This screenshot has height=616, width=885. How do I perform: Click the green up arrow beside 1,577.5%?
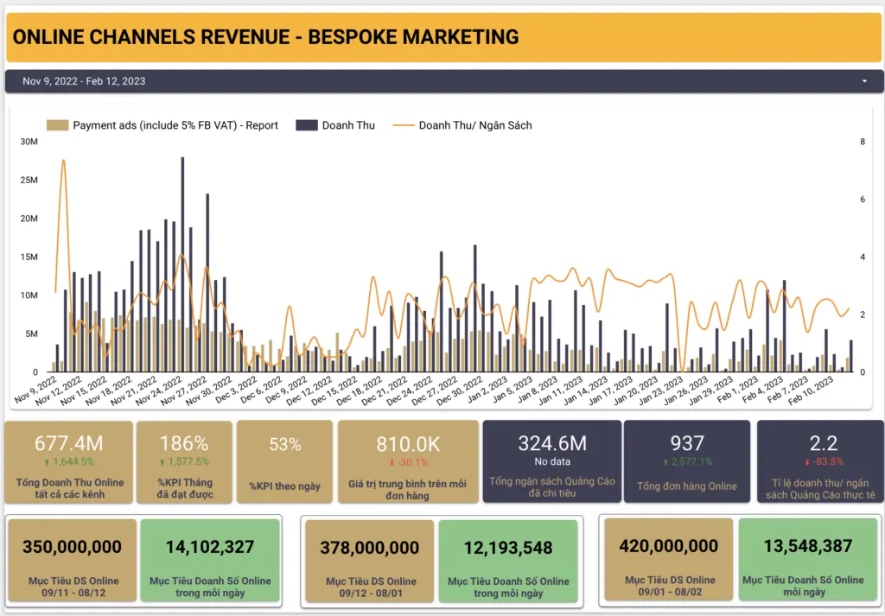(x=162, y=462)
